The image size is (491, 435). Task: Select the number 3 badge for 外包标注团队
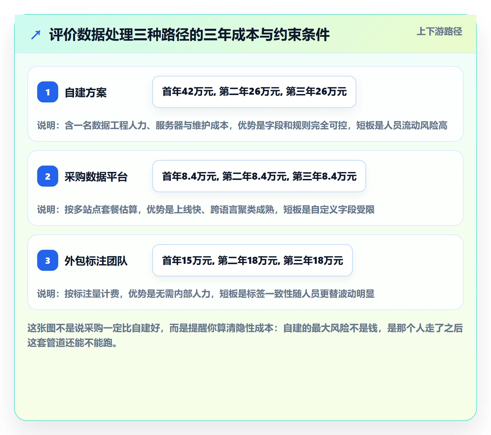pyautogui.click(x=48, y=260)
